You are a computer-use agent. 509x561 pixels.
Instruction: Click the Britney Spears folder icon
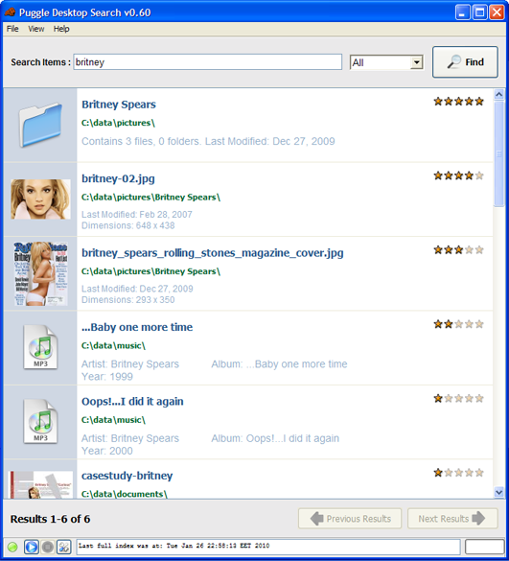[x=40, y=125]
